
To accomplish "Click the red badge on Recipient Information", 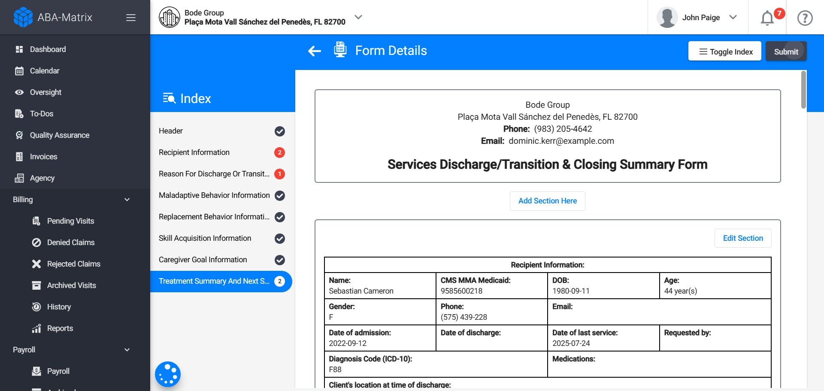I will click(280, 152).
